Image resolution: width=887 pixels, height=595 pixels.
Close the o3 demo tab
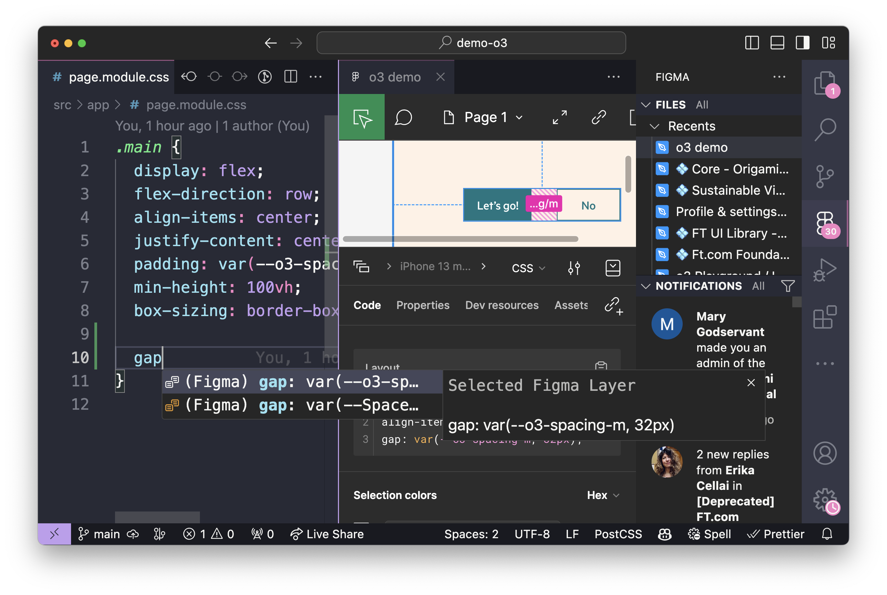[440, 77]
